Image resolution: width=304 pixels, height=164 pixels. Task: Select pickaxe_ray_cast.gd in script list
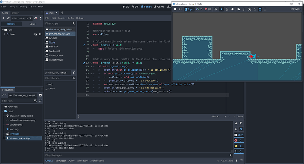pos(60,34)
